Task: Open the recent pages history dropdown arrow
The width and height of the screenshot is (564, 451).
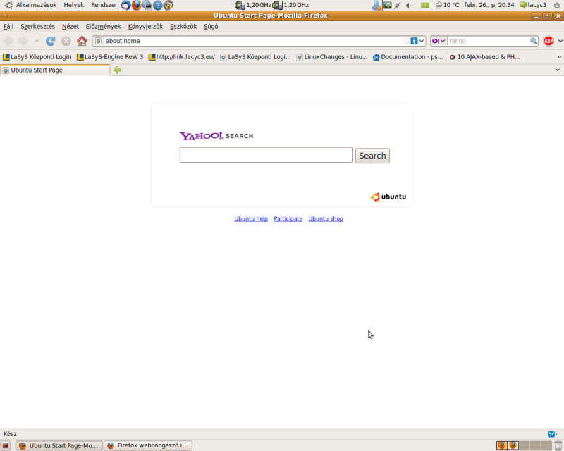Action: 37,41
